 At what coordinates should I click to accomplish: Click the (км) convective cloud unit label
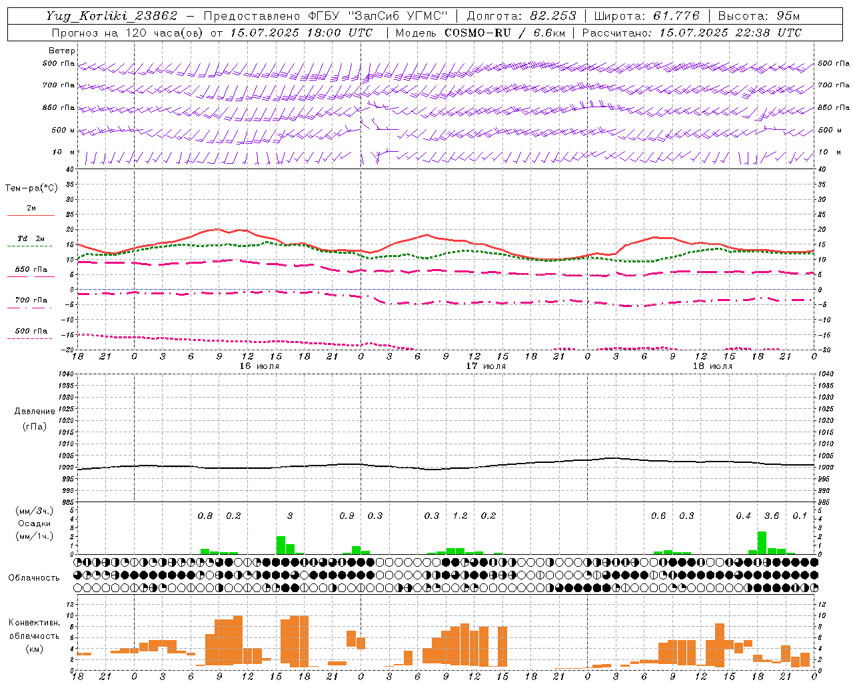tap(34, 649)
